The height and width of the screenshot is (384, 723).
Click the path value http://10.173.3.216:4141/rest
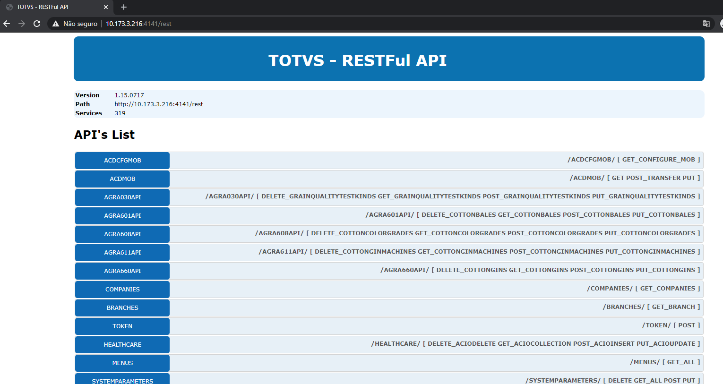pos(159,104)
